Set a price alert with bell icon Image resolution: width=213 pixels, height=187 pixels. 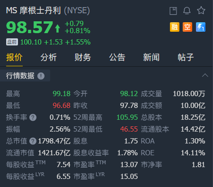click(187, 10)
